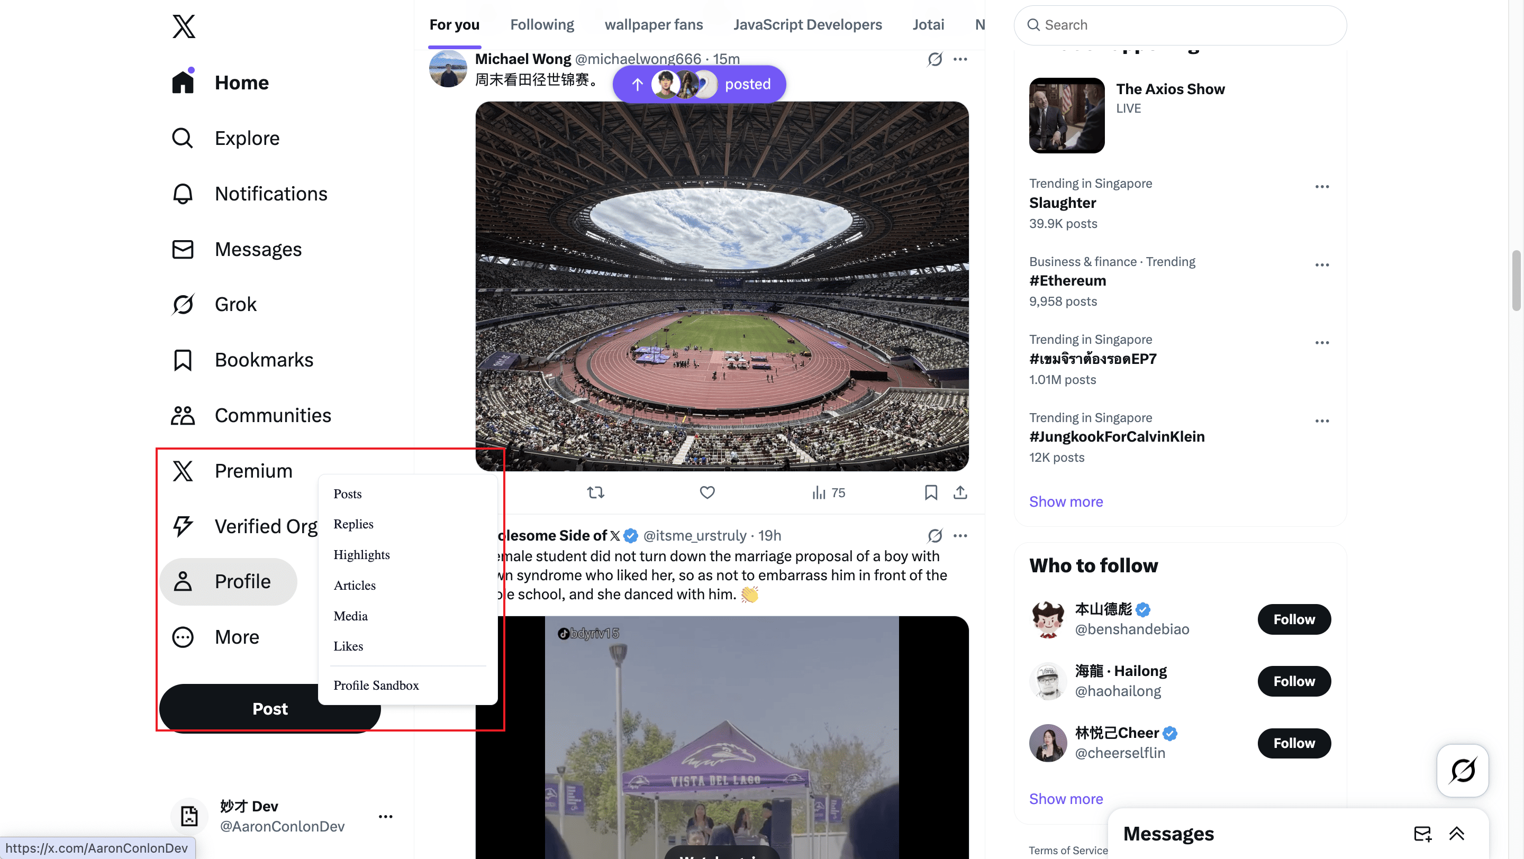Click the X logo icon
Screen dimensions: 1524x859
[x=184, y=26]
